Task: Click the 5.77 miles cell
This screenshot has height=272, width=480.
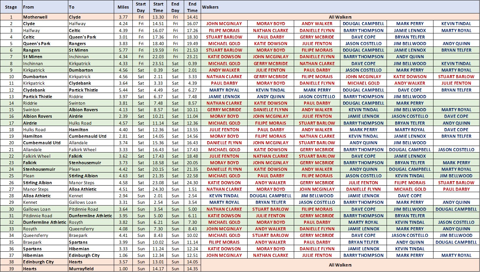Action: pos(123,50)
